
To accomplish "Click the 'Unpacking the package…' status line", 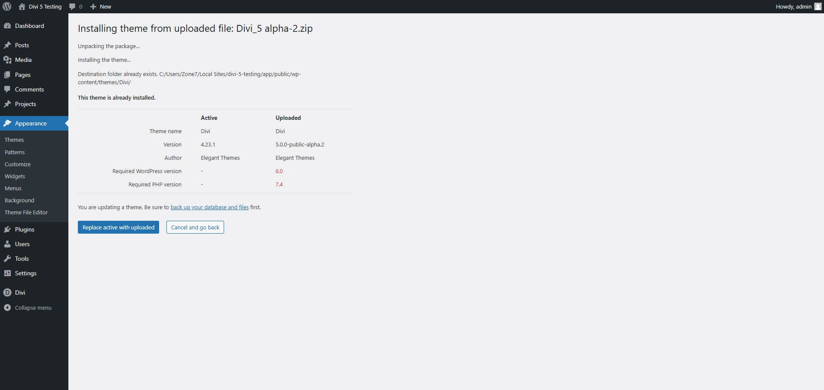I will pos(109,46).
